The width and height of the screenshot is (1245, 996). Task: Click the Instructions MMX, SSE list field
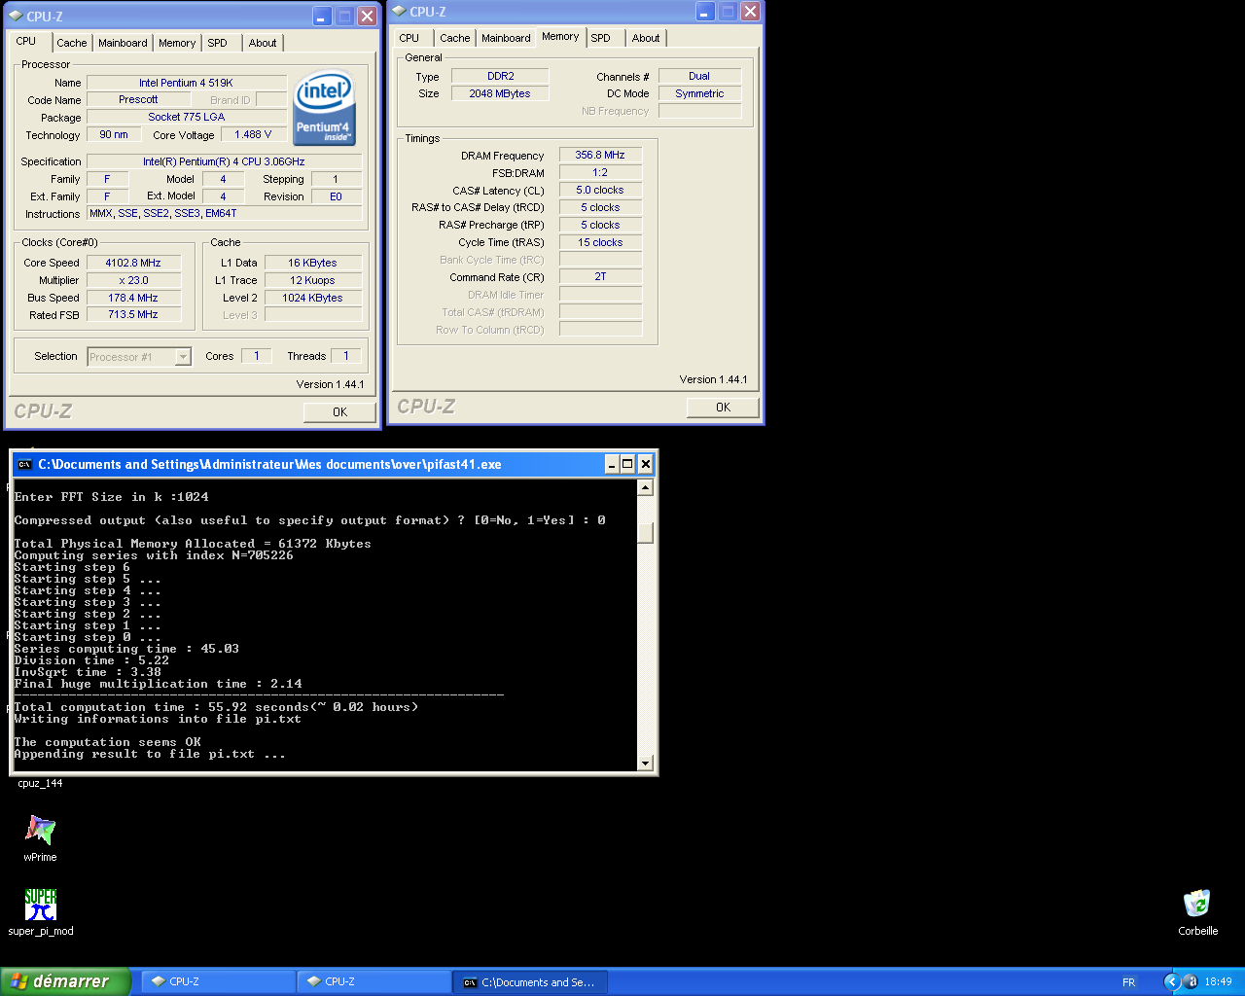[x=225, y=213]
